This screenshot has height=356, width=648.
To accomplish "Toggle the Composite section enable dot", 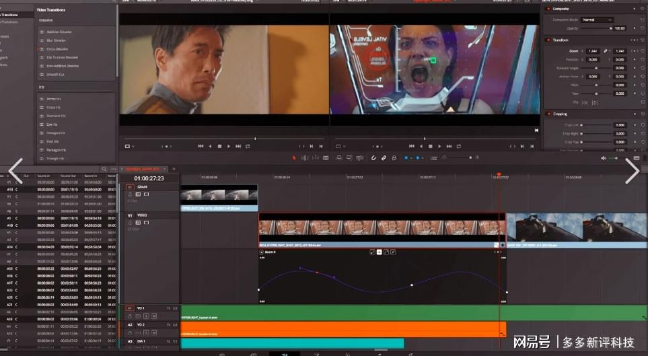I will point(548,9).
